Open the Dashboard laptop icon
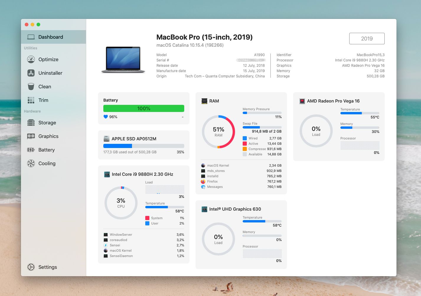The image size is (421, 296). click(x=31, y=37)
